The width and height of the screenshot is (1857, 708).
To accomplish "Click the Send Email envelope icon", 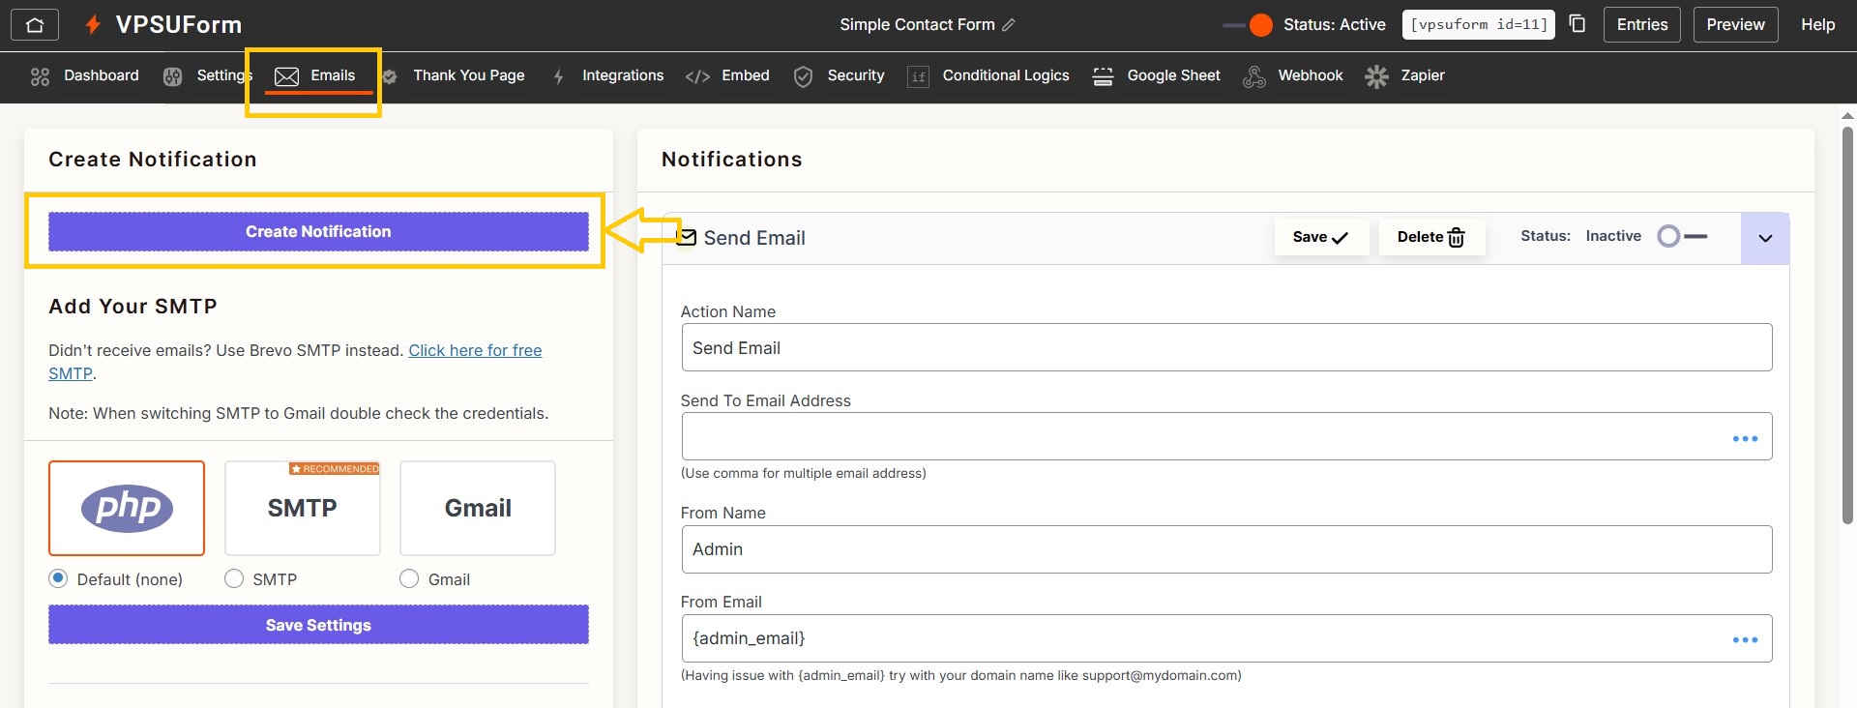I will 686,237.
